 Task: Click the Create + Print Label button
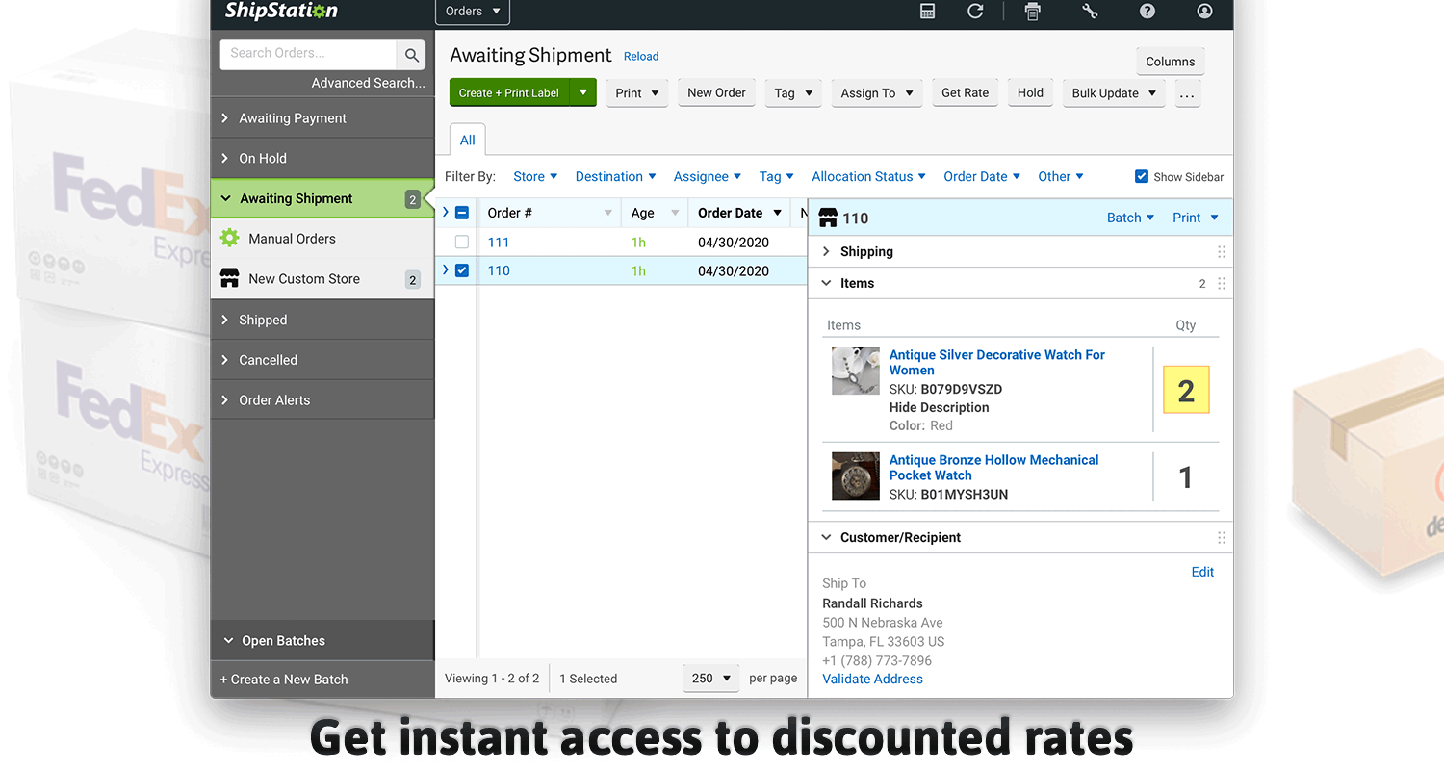coord(509,92)
